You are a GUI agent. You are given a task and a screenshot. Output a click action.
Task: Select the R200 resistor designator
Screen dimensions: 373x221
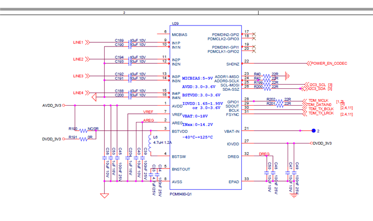(x=258, y=87)
